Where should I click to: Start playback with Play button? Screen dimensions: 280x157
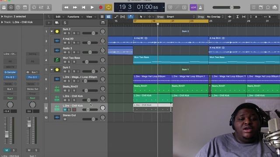pos(92,7)
